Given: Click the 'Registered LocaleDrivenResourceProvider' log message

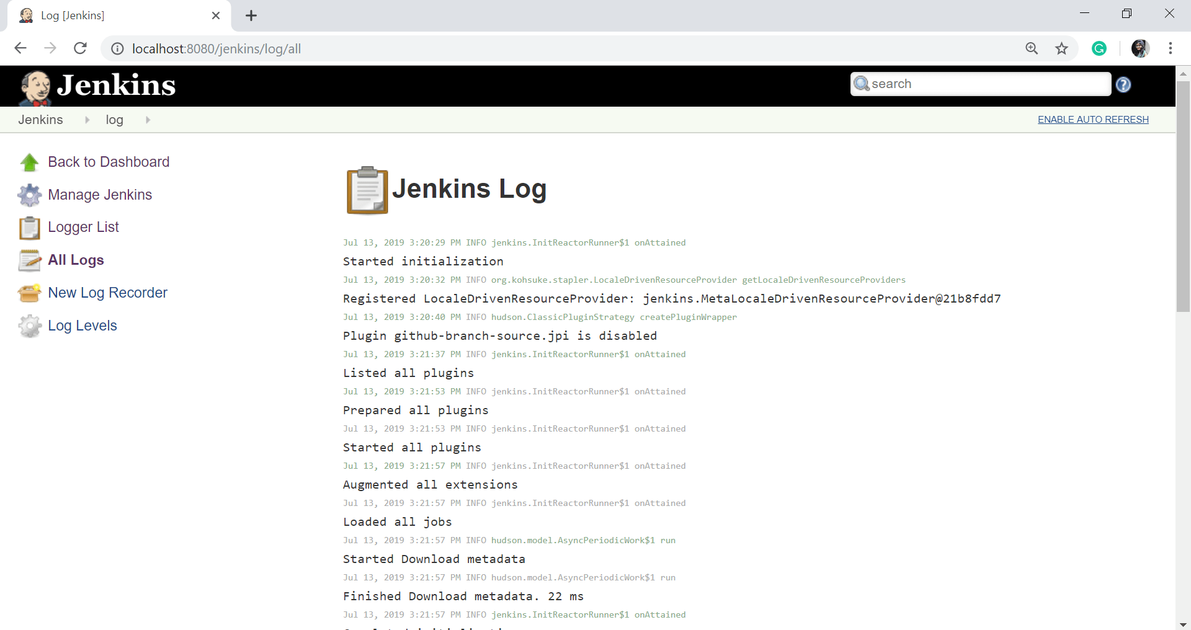Looking at the screenshot, I should tap(672, 298).
